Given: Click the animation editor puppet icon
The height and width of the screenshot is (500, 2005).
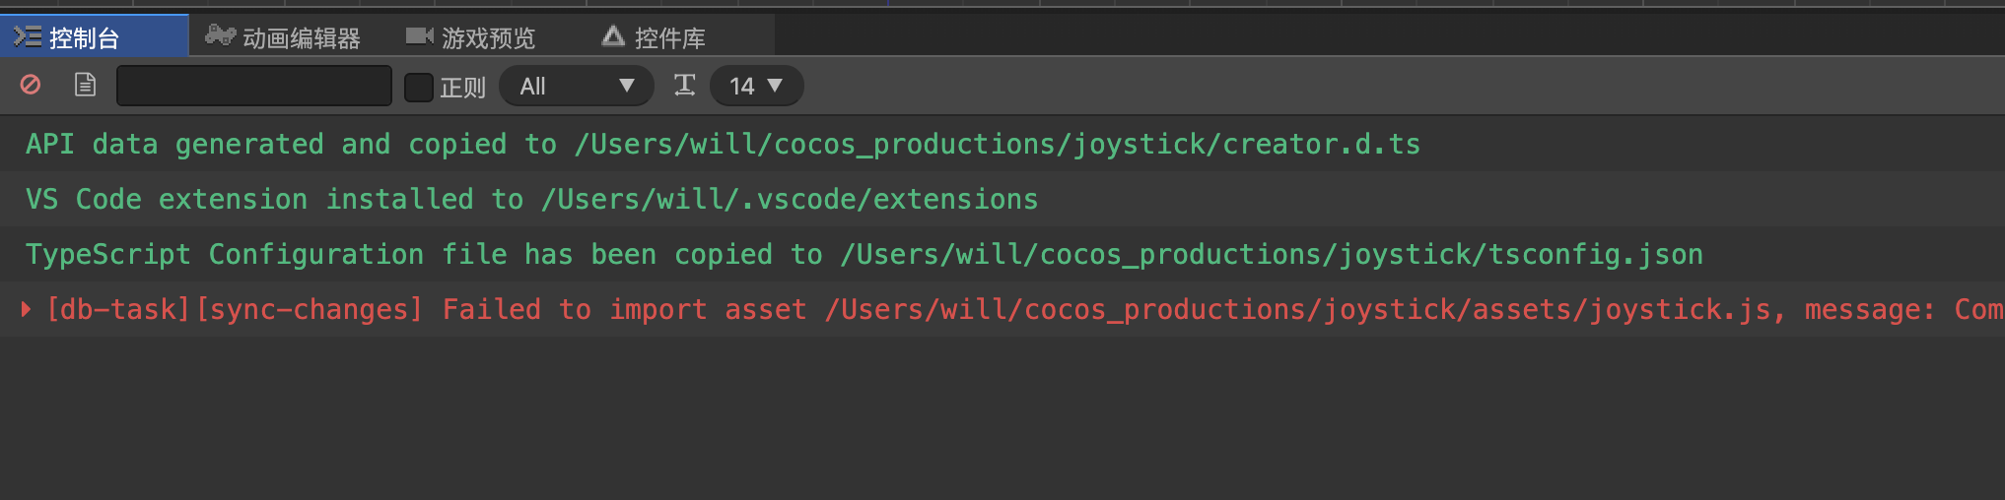Looking at the screenshot, I should tap(220, 36).
